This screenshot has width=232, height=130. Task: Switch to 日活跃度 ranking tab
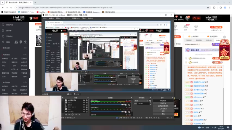(x=188, y=40)
